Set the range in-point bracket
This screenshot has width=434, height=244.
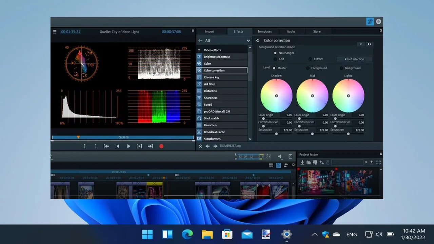coord(84,146)
